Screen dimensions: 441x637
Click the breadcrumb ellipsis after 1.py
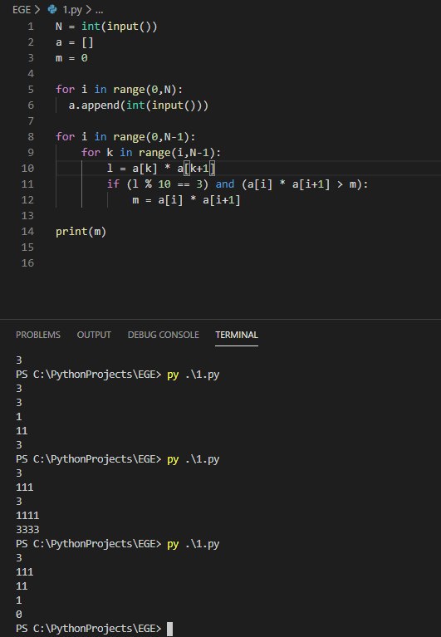tap(99, 10)
